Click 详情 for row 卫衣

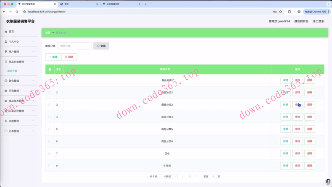[x=286, y=153]
